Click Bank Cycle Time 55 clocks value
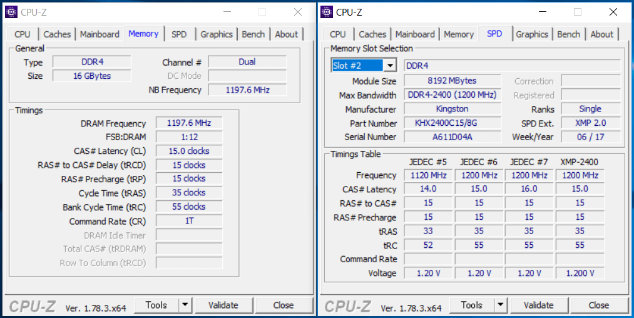 (x=189, y=207)
